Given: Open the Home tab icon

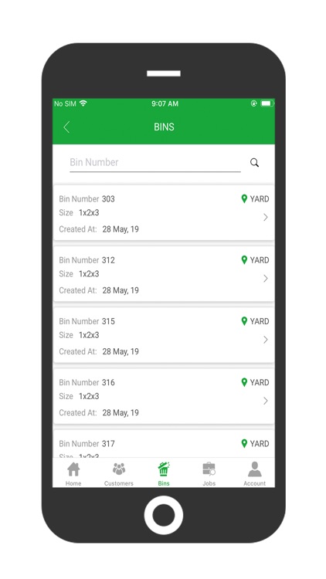Looking at the screenshot, I should [x=73, y=469].
